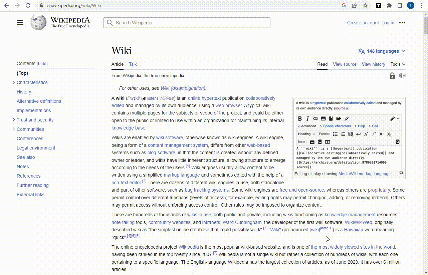Image resolution: width=428 pixels, height=275 pixels.
Task: Jump to the Conferences section
Action: click(x=30, y=139)
